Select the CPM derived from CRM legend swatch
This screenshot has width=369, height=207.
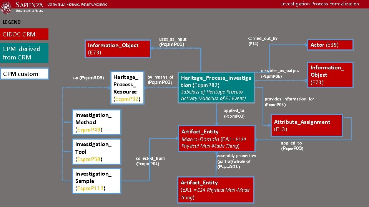pyautogui.click(x=24, y=53)
